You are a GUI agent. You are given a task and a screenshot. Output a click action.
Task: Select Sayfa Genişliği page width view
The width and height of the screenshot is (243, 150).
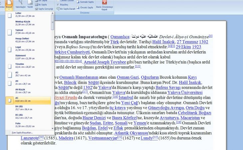point(44,9)
